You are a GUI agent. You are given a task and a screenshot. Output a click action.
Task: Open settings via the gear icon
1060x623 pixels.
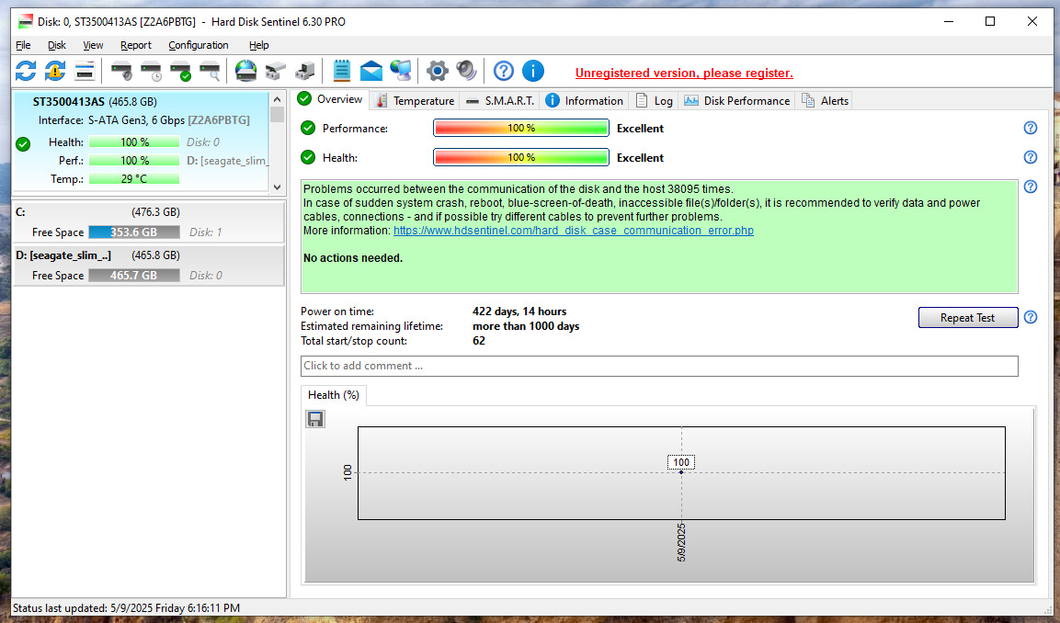point(438,70)
